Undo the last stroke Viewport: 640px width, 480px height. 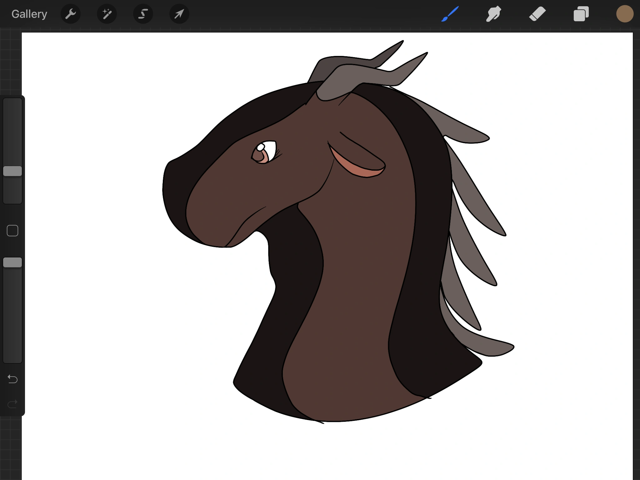12,379
